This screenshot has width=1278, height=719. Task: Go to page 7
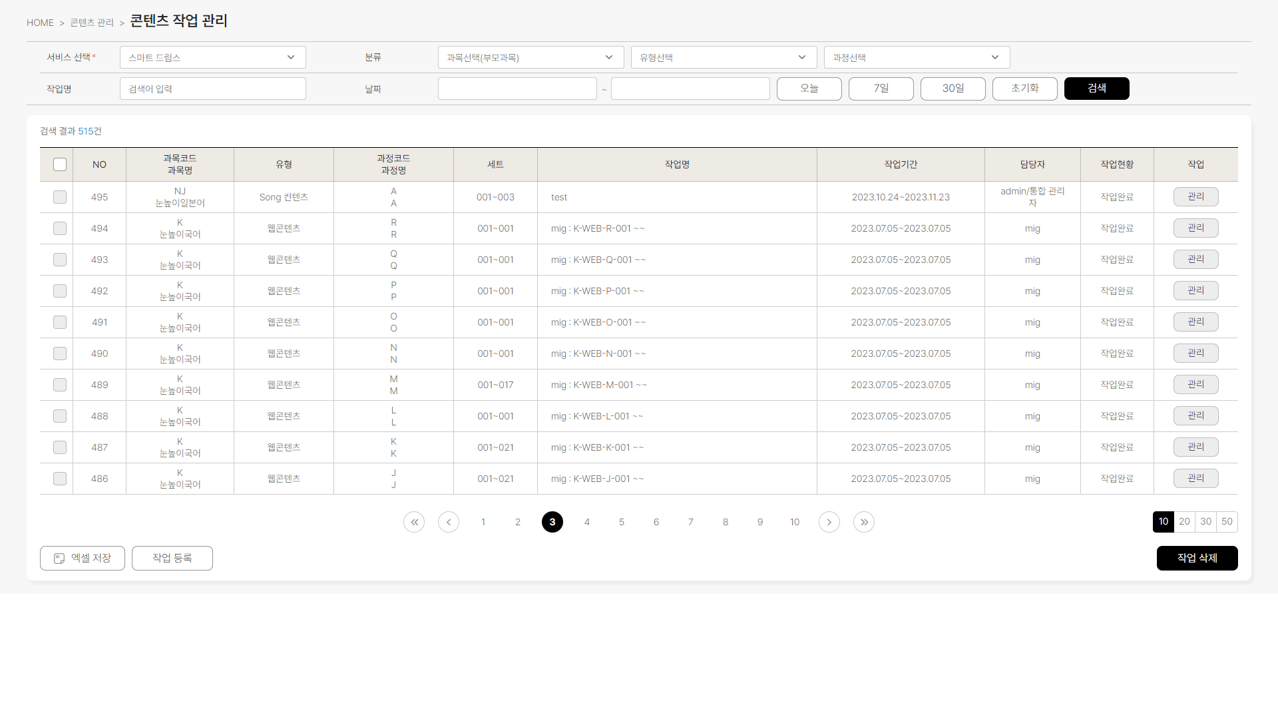(691, 522)
